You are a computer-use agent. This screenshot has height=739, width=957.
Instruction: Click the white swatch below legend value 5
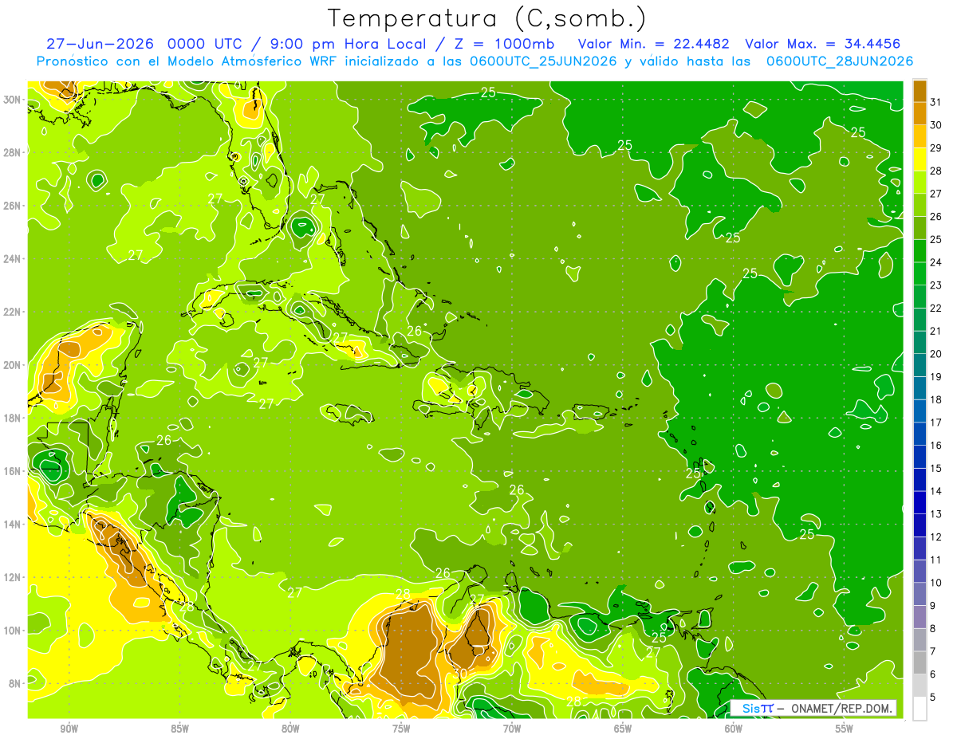[x=920, y=709]
